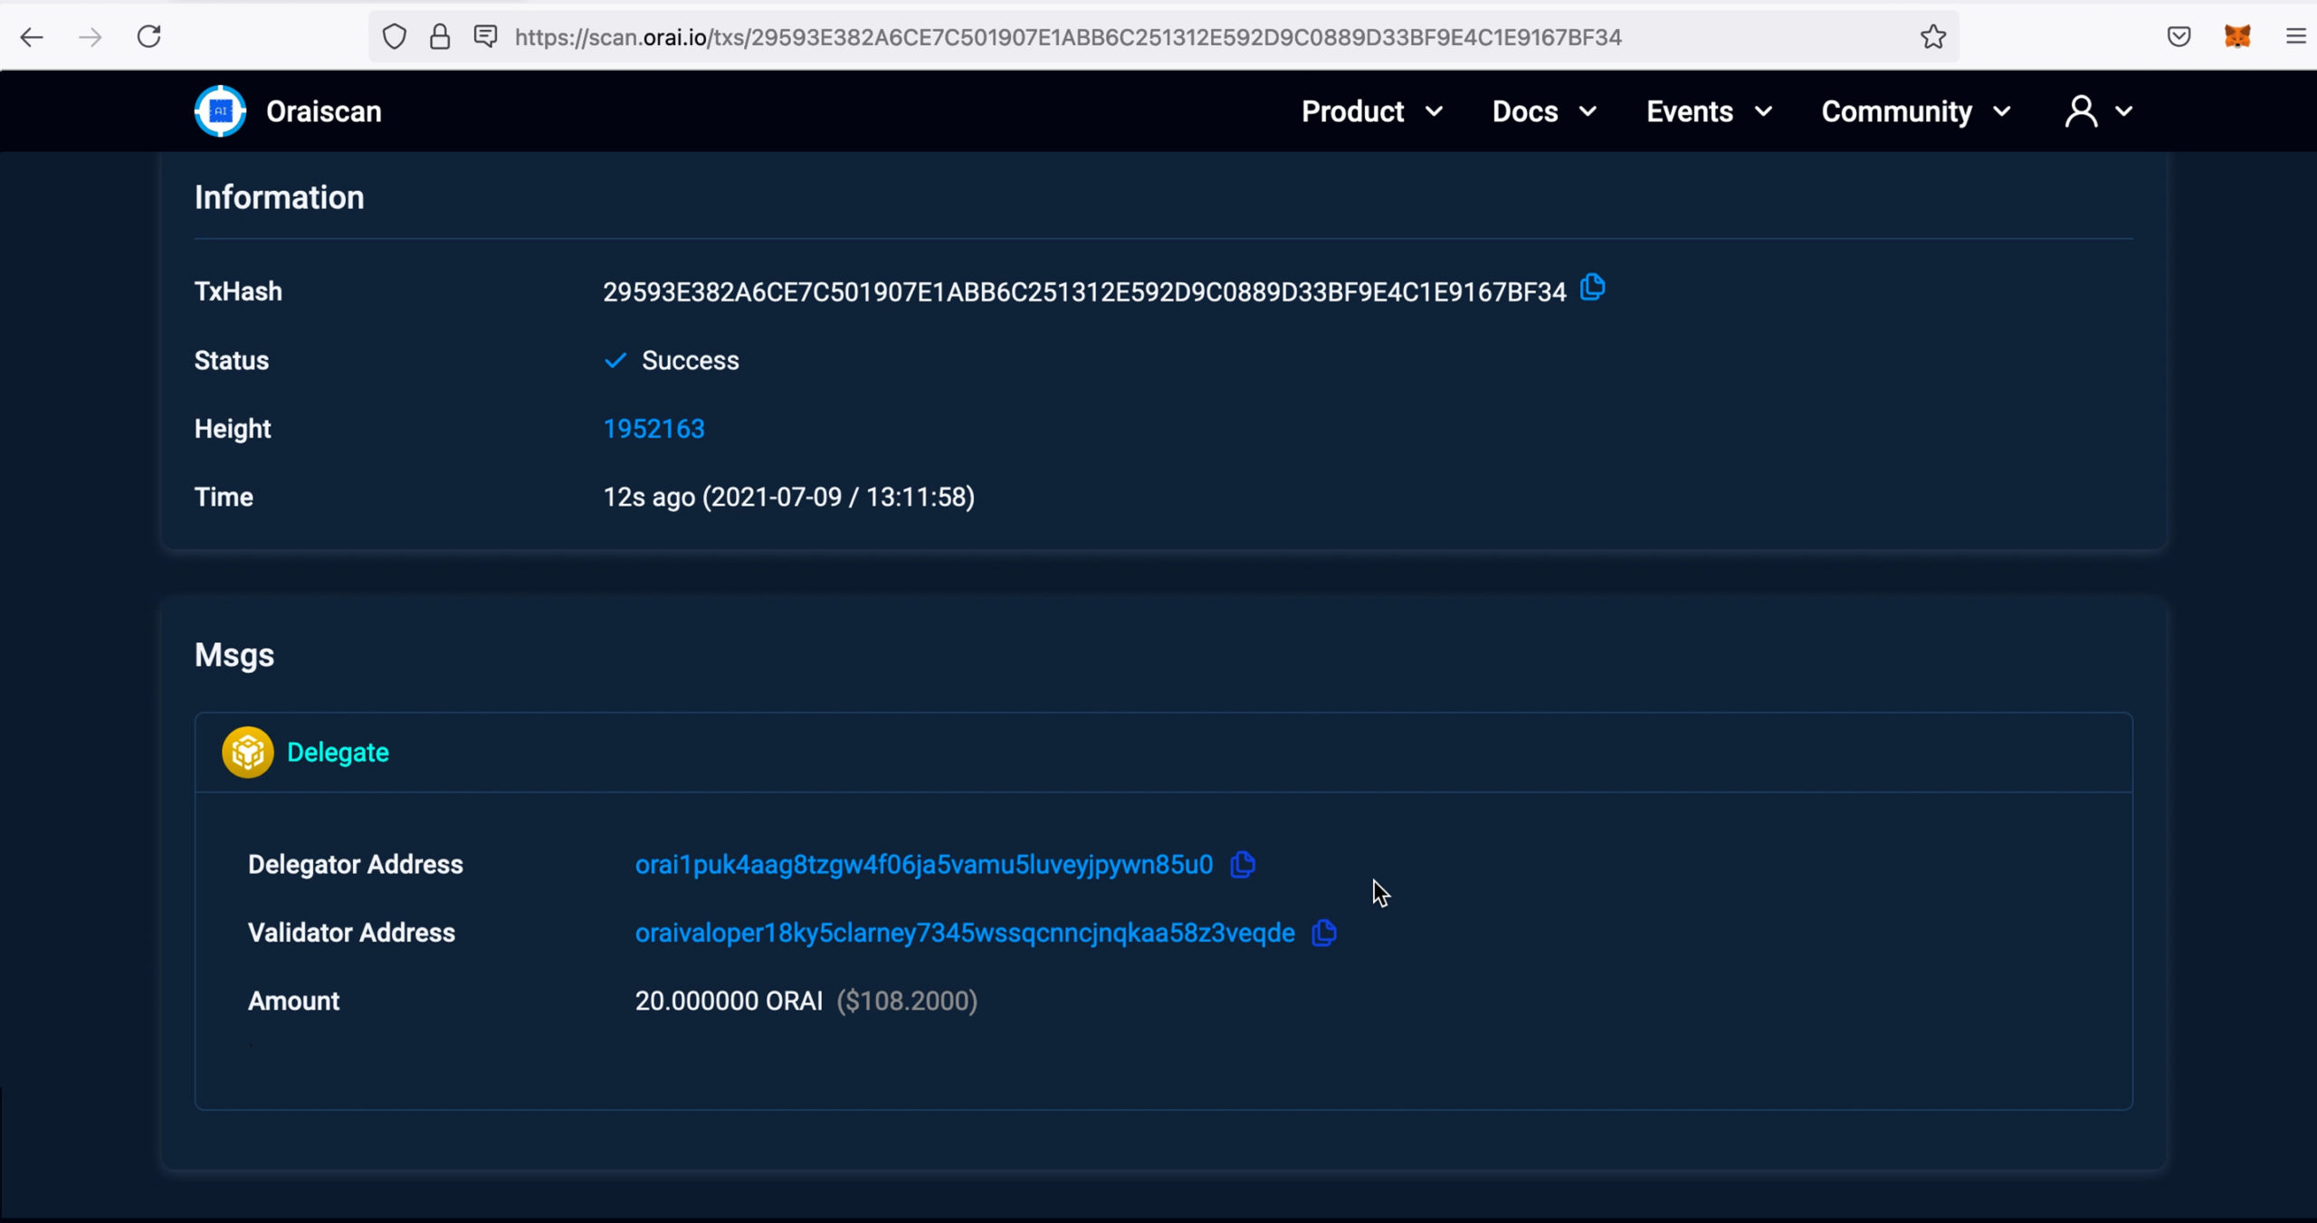Expand the Events chevron arrow
Viewport: 2317px width, 1223px height.
1763,111
